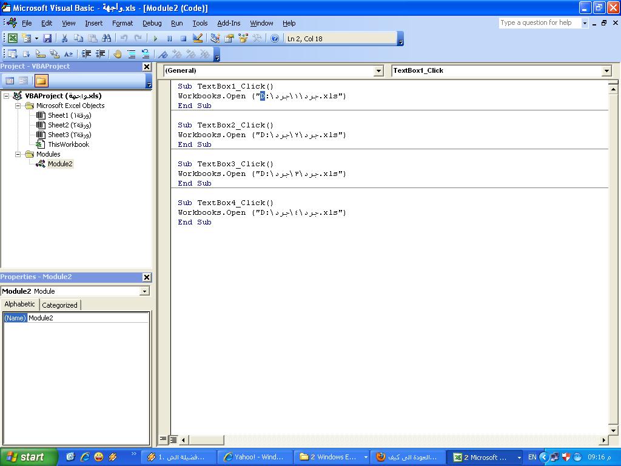621x466 pixels.
Task: Click the (Name) property value Module2
Action: (88, 318)
